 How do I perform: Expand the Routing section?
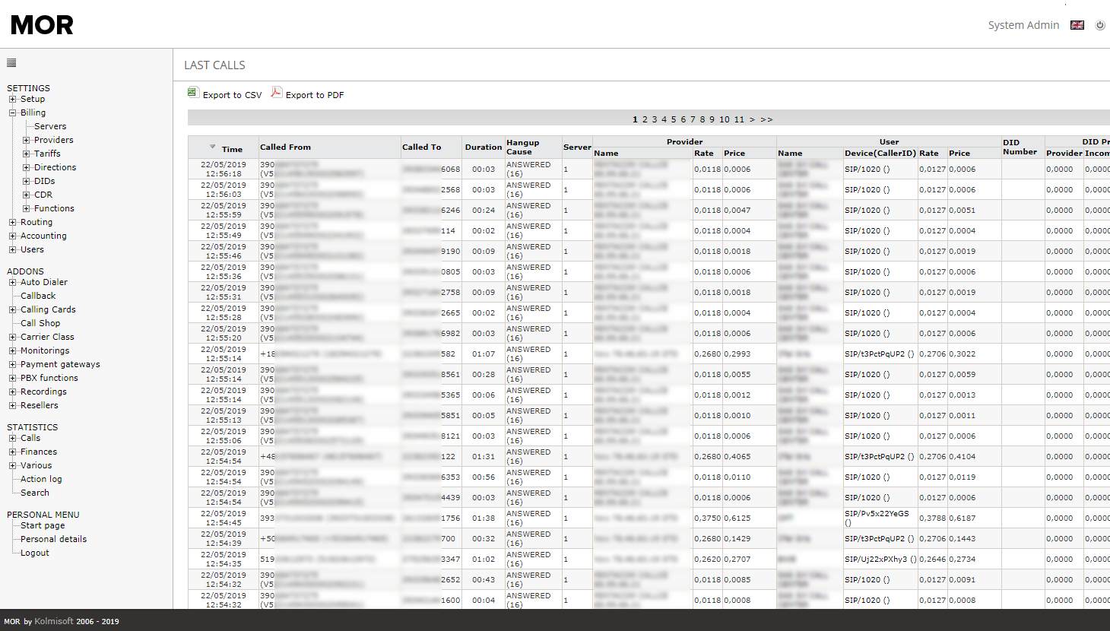click(12, 222)
